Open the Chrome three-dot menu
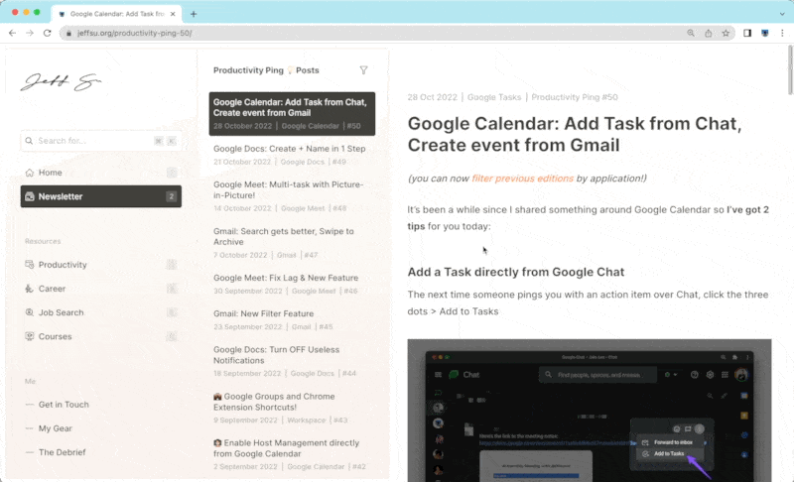 click(x=782, y=33)
